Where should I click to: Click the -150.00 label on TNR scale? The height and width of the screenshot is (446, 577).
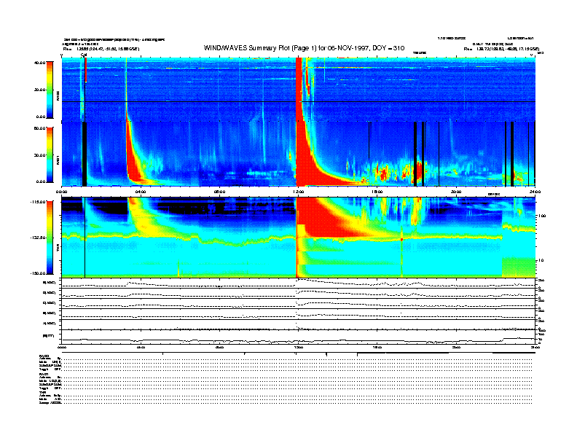click(x=38, y=273)
